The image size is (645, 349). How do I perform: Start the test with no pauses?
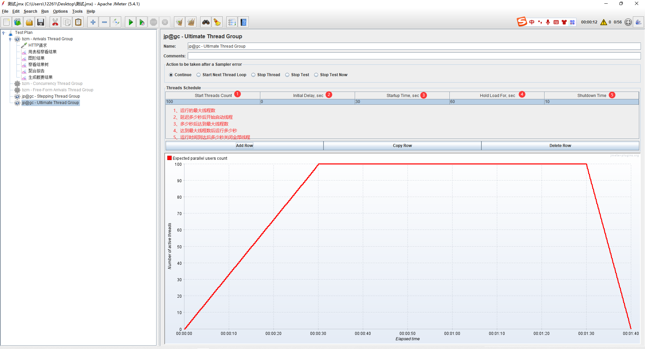(142, 22)
